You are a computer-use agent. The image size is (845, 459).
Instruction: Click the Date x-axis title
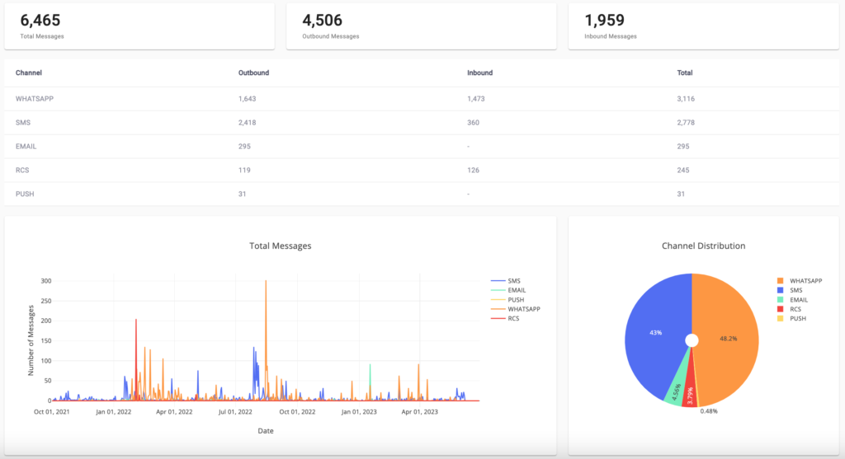pyautogui.click(x=266, y=431)
